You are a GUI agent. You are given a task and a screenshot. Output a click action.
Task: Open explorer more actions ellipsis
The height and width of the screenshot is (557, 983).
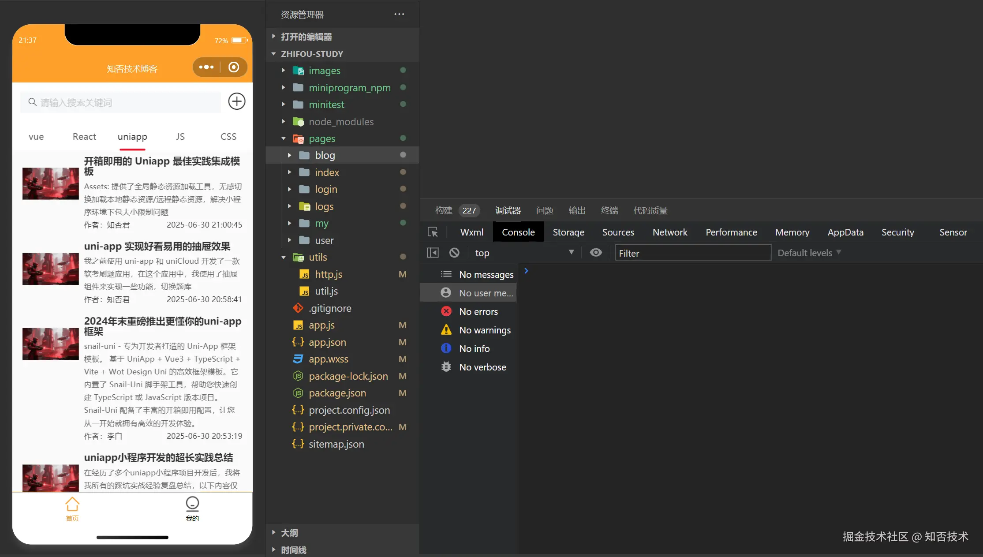pyautogui.click(x=399, y=14)
